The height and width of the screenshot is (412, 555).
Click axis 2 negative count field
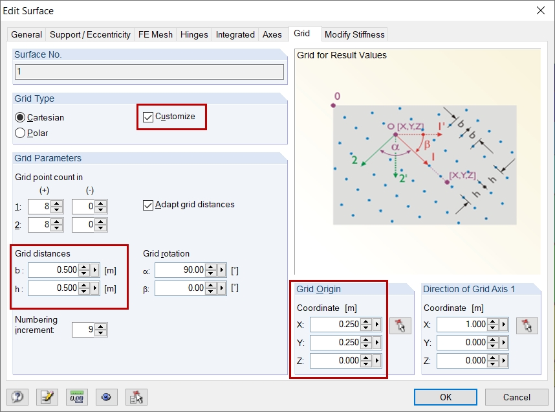[x=83, y=224]
